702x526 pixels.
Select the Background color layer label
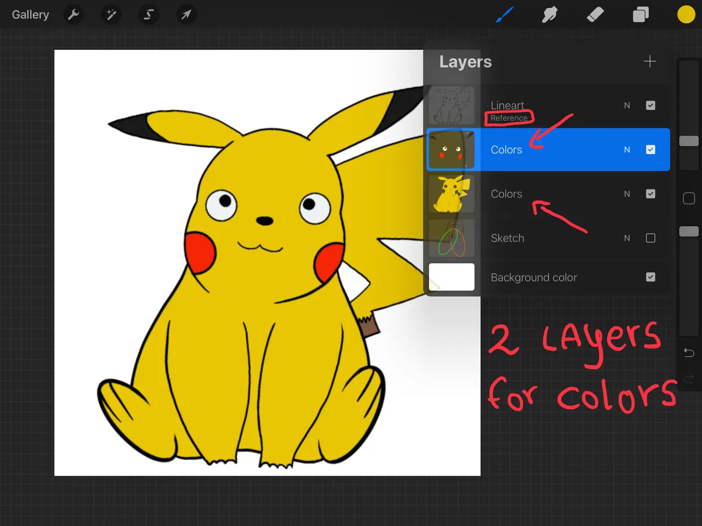(x=534, y=278)
